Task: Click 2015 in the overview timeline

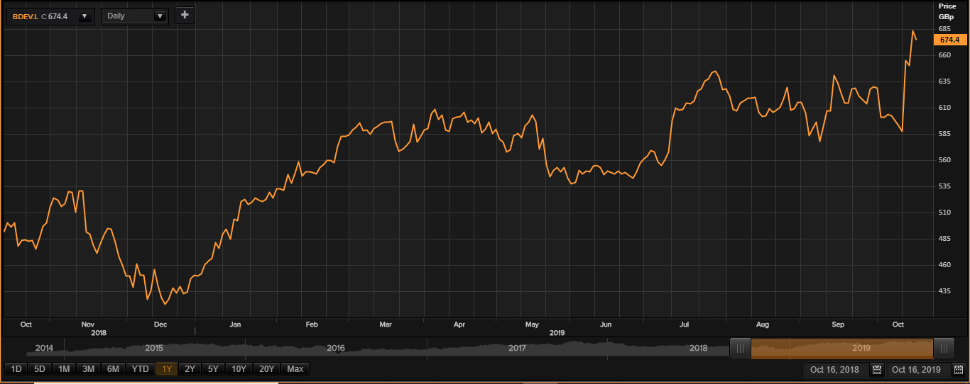Action: click(154, 349)
